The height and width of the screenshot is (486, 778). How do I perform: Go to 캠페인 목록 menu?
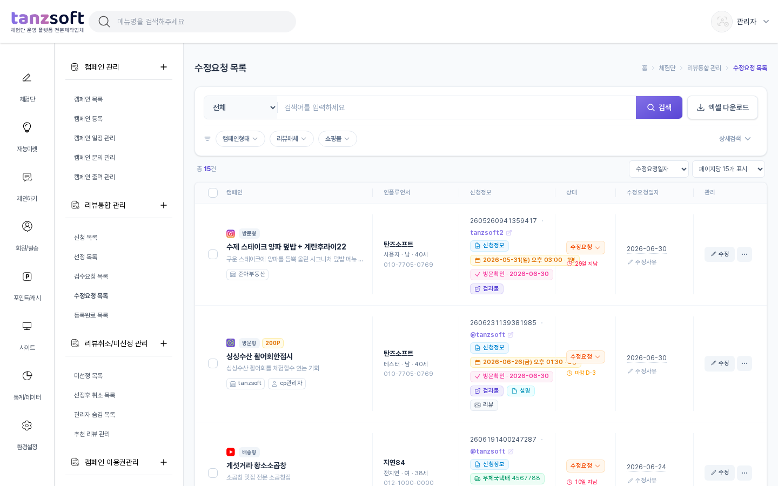(x=89, y=99)
